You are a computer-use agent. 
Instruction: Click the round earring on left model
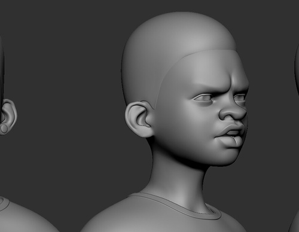4,129
